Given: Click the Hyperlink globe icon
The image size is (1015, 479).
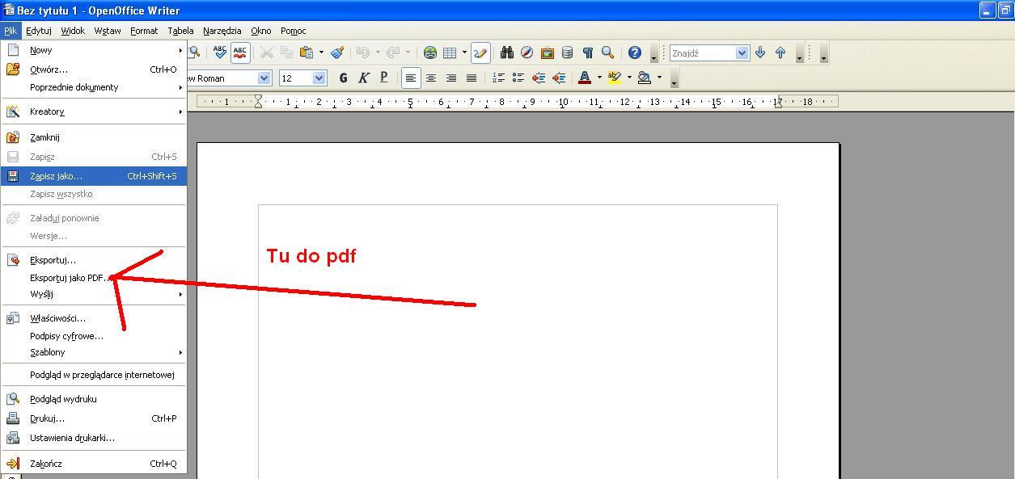Looking at the screenshot, I should tap(430, 53).
